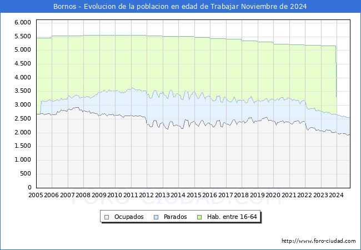Image resolution: width=361 pixels, height=250 pixels.
Task: Click the 2.500 y-axis label
Action: coord(23,118)
